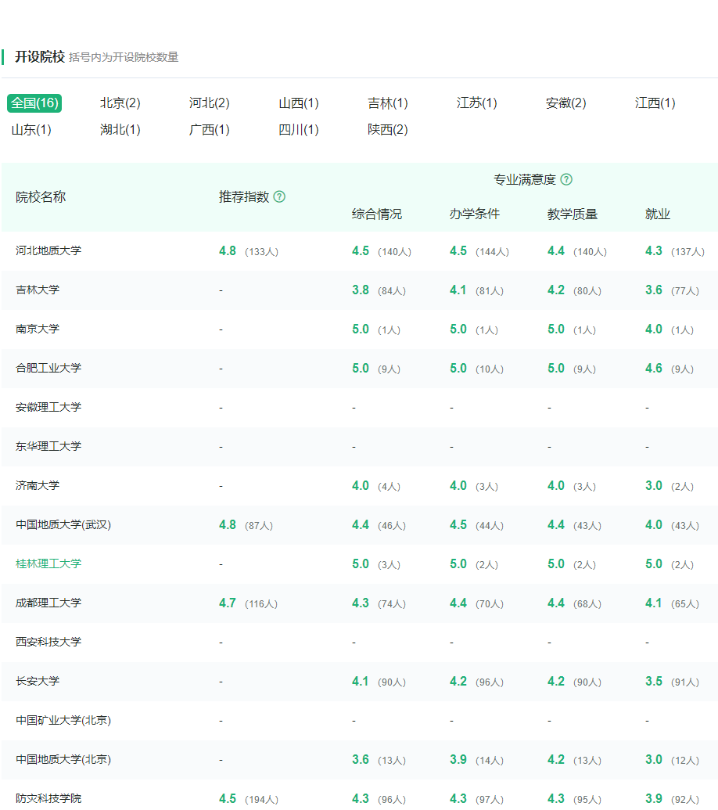
Task: Select 吉林大学 综合情况 score 3.8
Action: tap(361, 290)
